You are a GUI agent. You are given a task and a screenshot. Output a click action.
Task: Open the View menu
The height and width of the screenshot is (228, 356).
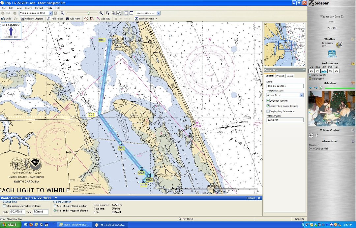point(19,8)
